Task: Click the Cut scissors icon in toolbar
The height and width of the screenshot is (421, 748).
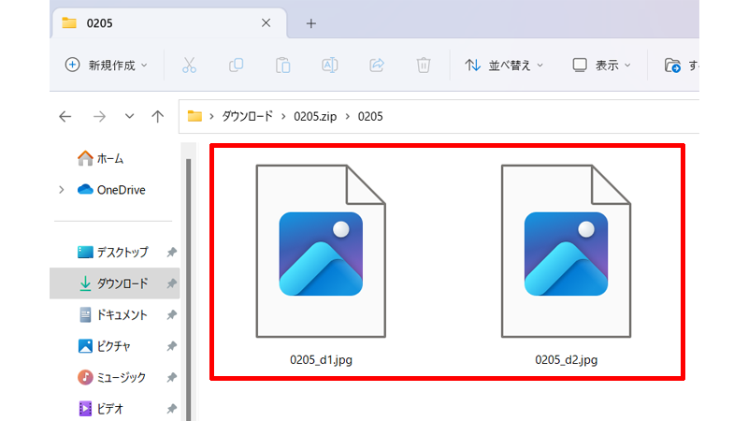Action: (190, 65)
